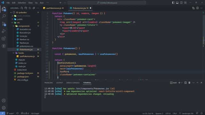Open terminal panel more actions ellipsis
Screen dimensions: 205x115
(193, 83)
